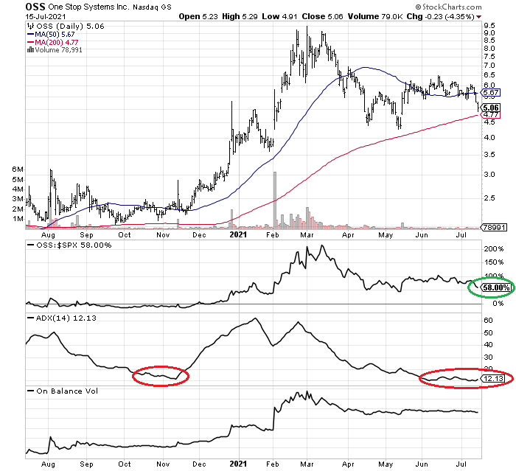Open the StockCharts.com copyright link
Screen dimensions: 516x471
(x=448, y=7)
